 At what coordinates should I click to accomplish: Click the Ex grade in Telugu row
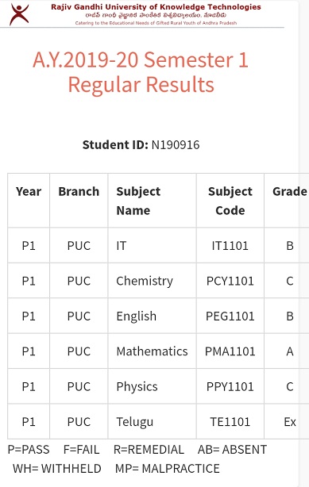tap(290, 422)
